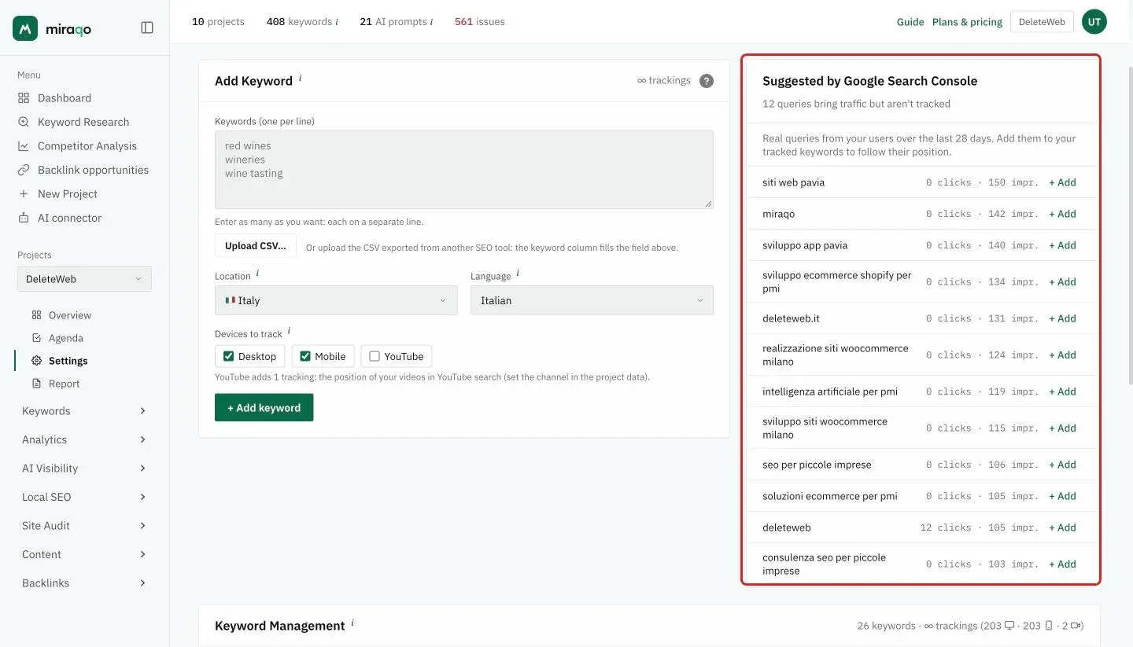
Task: Collapse the sidebar with the panel icon
Action: point(147,28)
